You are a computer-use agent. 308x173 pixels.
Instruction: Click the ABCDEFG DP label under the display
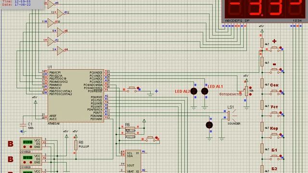coord(237,21)
